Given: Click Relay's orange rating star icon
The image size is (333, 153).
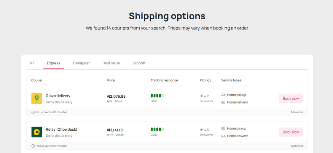Looking at the screenshot, I should click(201, 130).
